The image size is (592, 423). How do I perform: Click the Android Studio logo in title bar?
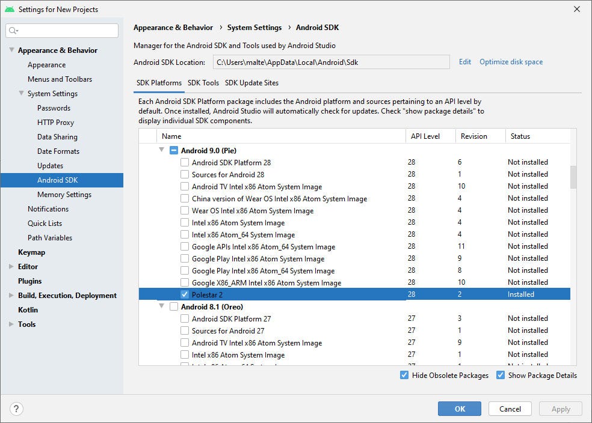(10, 9)
